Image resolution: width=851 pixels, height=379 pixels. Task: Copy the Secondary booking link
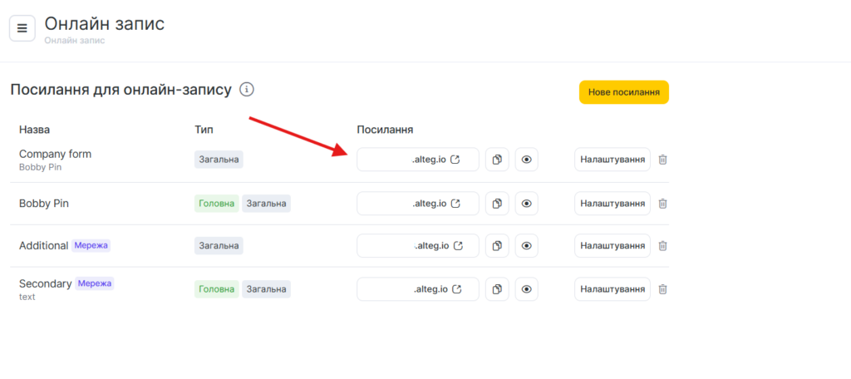click(496, 289)
